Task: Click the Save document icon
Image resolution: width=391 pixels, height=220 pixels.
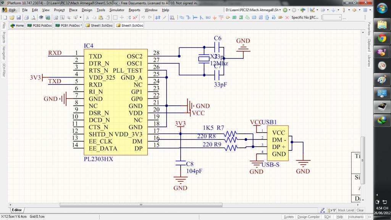Action: (x=18, y=18)
